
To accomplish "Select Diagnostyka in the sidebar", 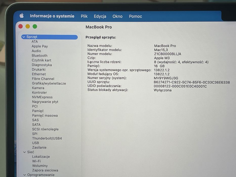I will pos(42,65).
